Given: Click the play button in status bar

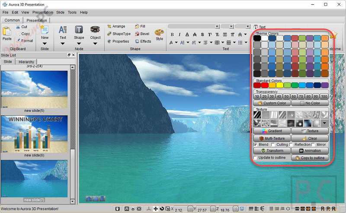Looking at the screenshot, I should 133,209.
